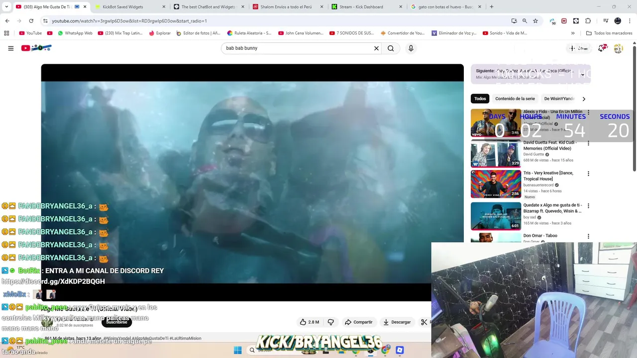Open the Crear button in YouTube header
Viewport: 637px width, 358px height.
pyautogui.click(x=579, y=48)
